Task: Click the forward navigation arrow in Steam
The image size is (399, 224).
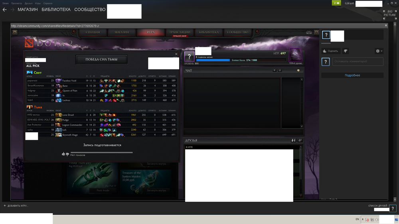Action: pos(12,10)
